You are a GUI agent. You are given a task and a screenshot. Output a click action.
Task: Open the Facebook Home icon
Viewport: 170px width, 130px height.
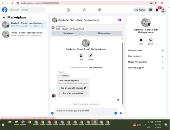68,10
